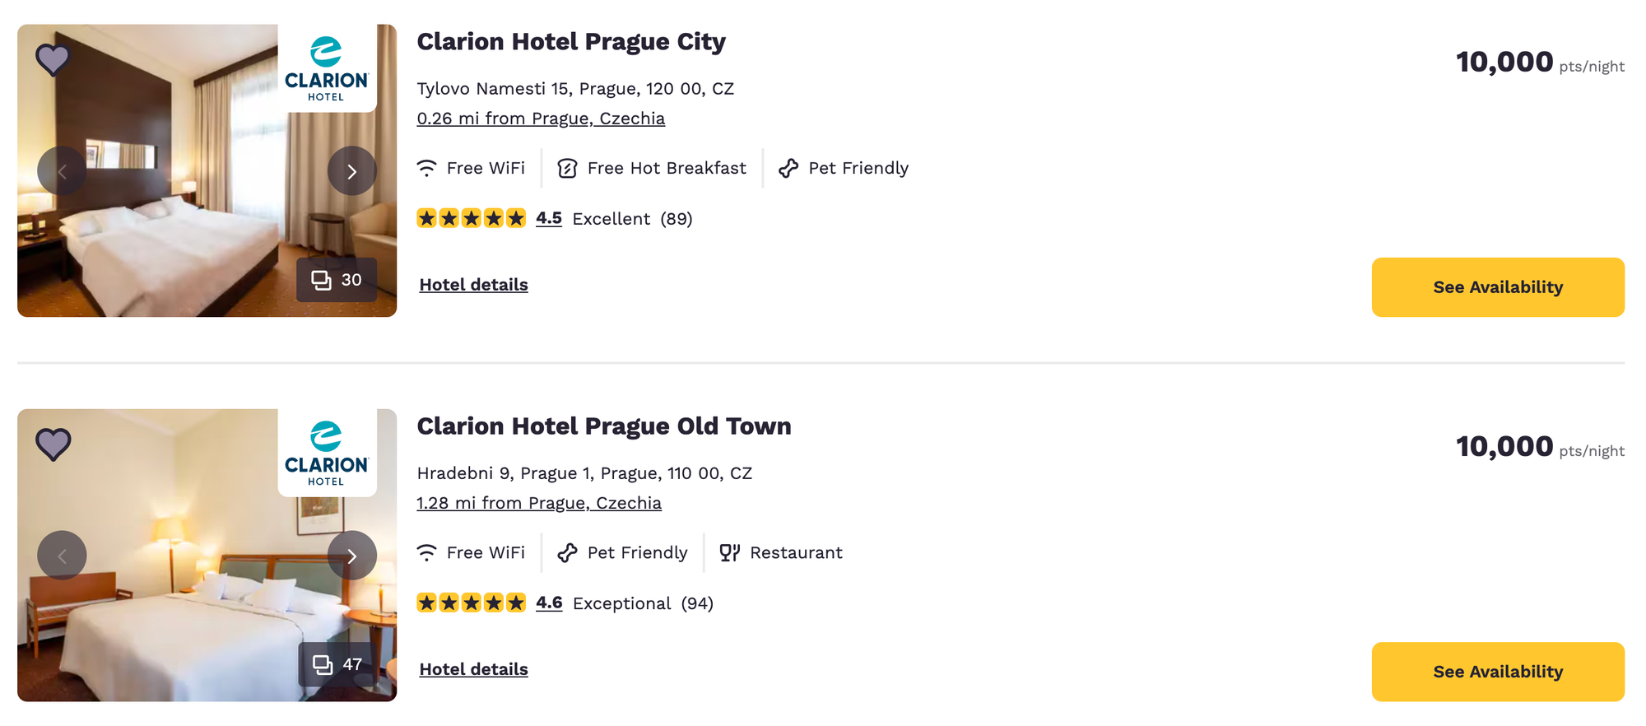Show next photo of Prague Old Town hotel
The width and height of the screenshot is (1646, 726).
point(352,556)
